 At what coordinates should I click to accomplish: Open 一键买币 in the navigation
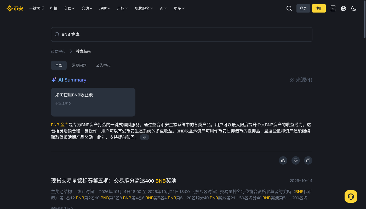[x=37, y=8]
